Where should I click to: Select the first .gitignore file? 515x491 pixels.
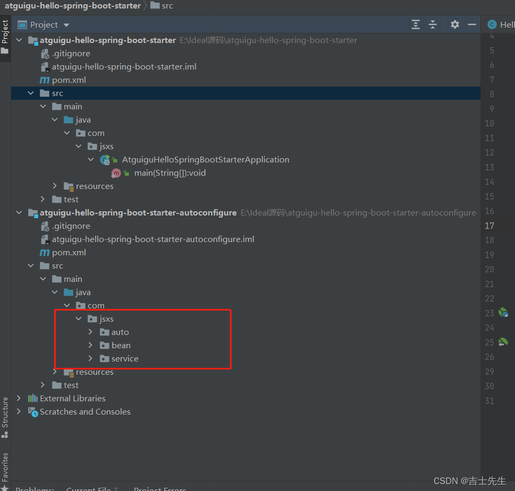tap(71, 54)
